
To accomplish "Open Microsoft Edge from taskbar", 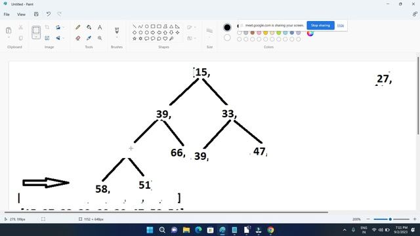I will [198, 230].
